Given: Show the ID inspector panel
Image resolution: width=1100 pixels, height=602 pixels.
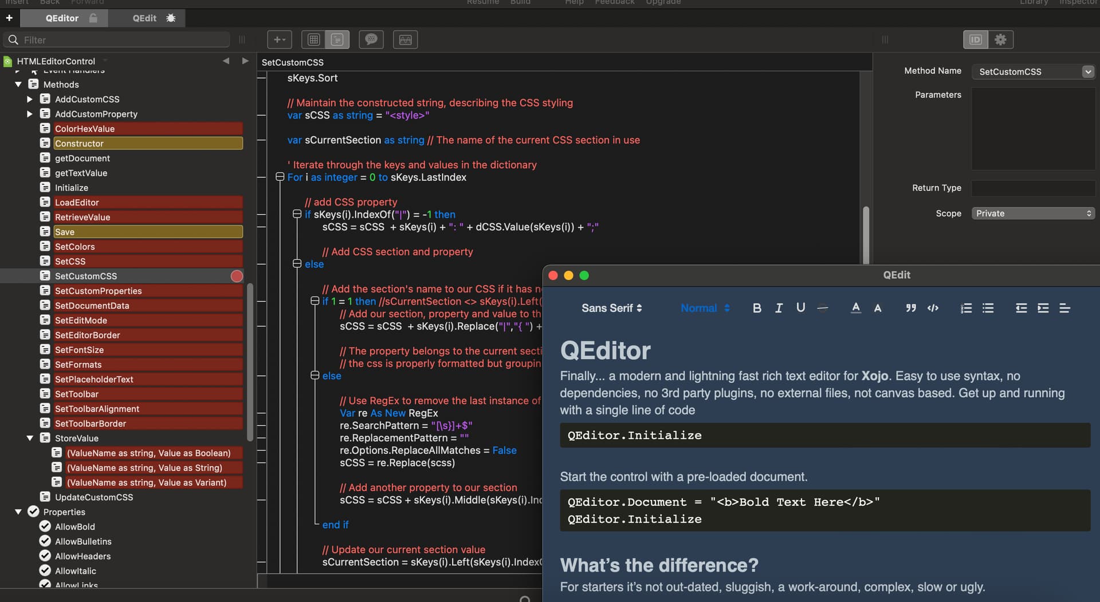Looking at the screenshot, I should [976, 39].
